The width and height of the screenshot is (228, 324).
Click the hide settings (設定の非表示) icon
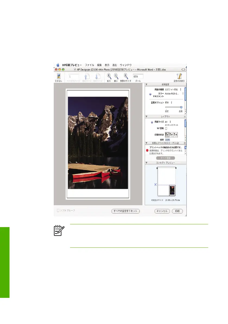point(179,76)
